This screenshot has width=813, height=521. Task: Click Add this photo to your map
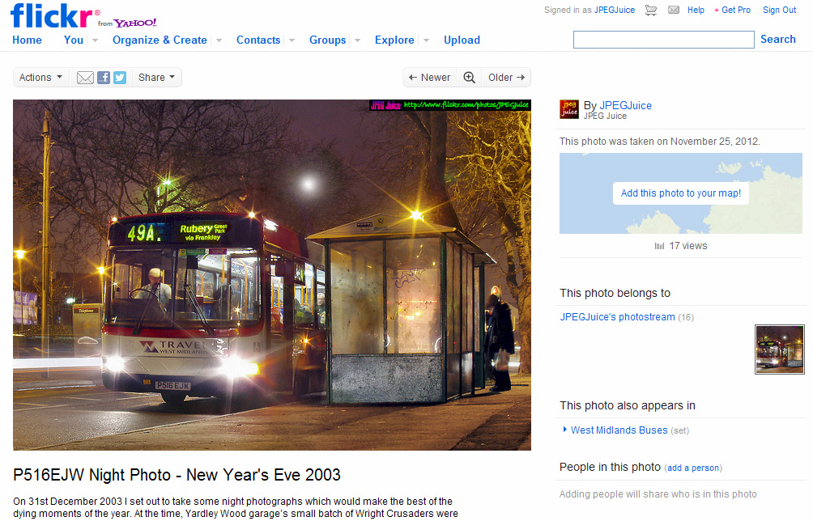point(680,193)
